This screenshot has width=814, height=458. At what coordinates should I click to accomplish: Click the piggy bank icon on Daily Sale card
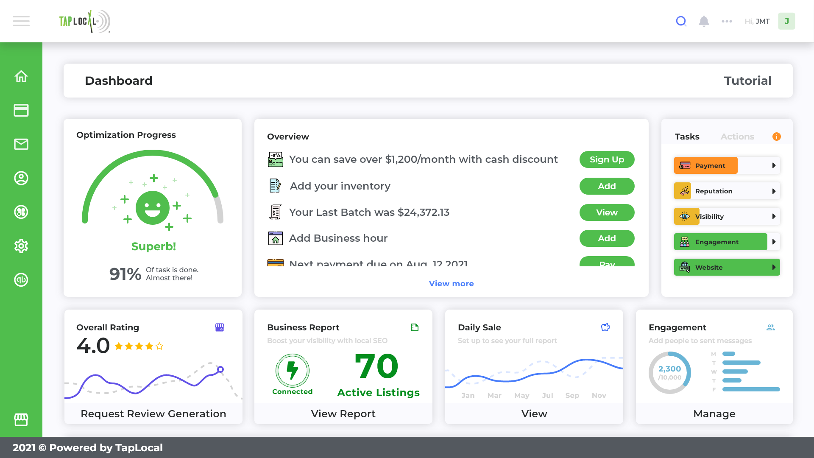[605, 327]
